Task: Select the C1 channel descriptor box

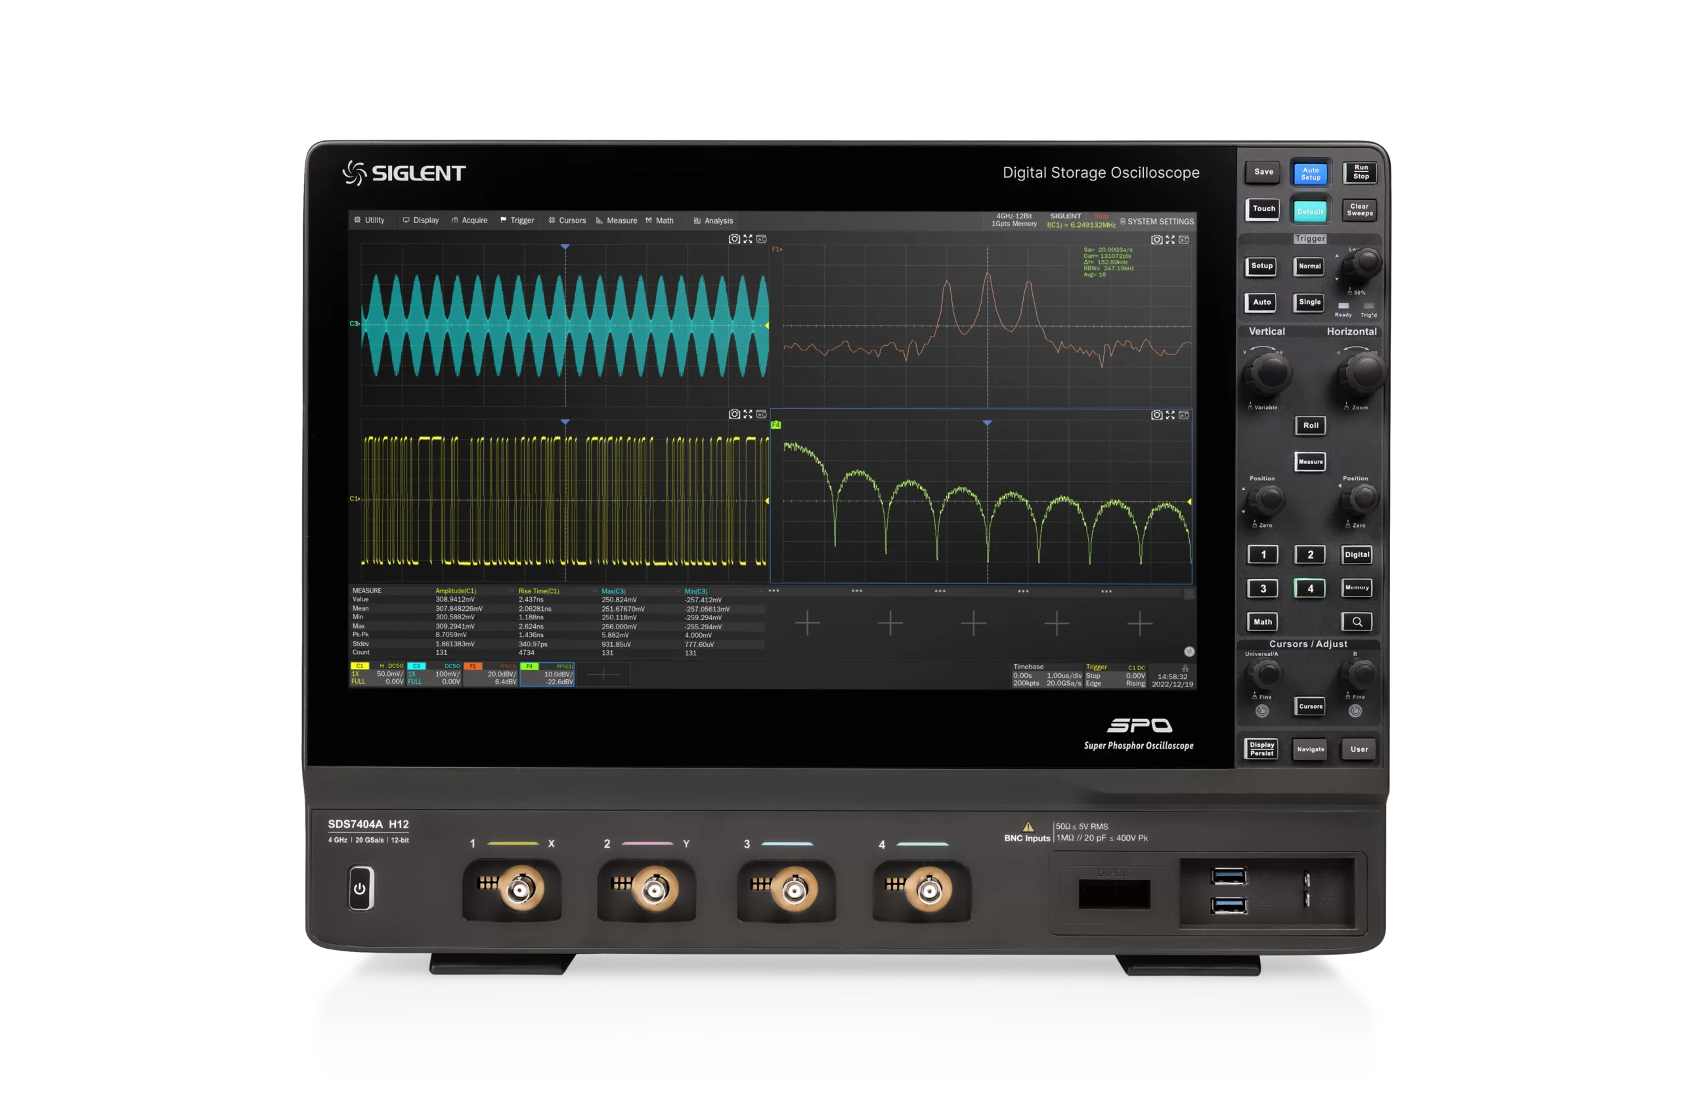Action: (x=378, y=674)
